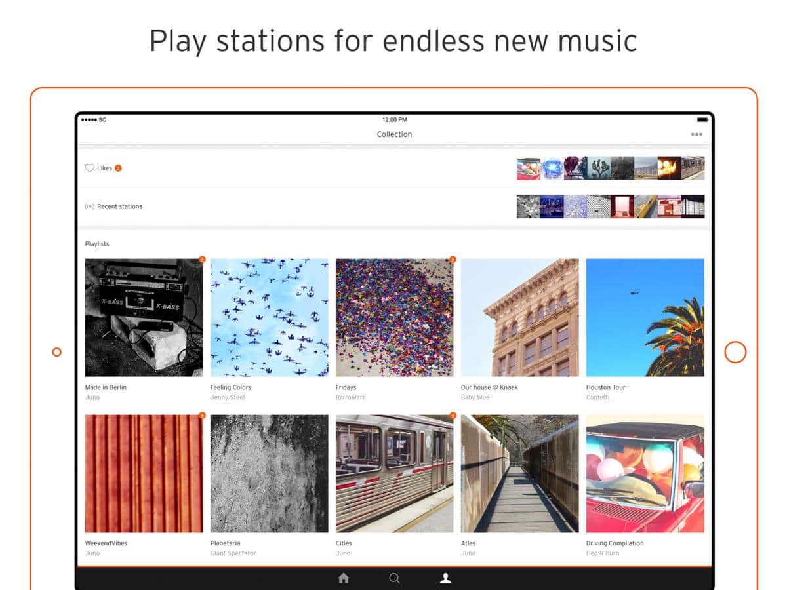Open the WeekendVibes playlist cover
787x590 pixels.
(144, 473)
